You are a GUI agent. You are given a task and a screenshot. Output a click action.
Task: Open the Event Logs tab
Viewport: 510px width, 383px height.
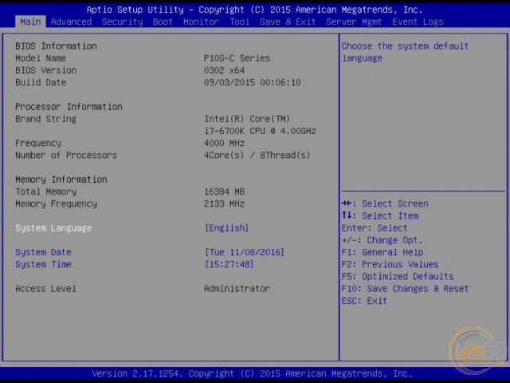click(x=418, y=22)
